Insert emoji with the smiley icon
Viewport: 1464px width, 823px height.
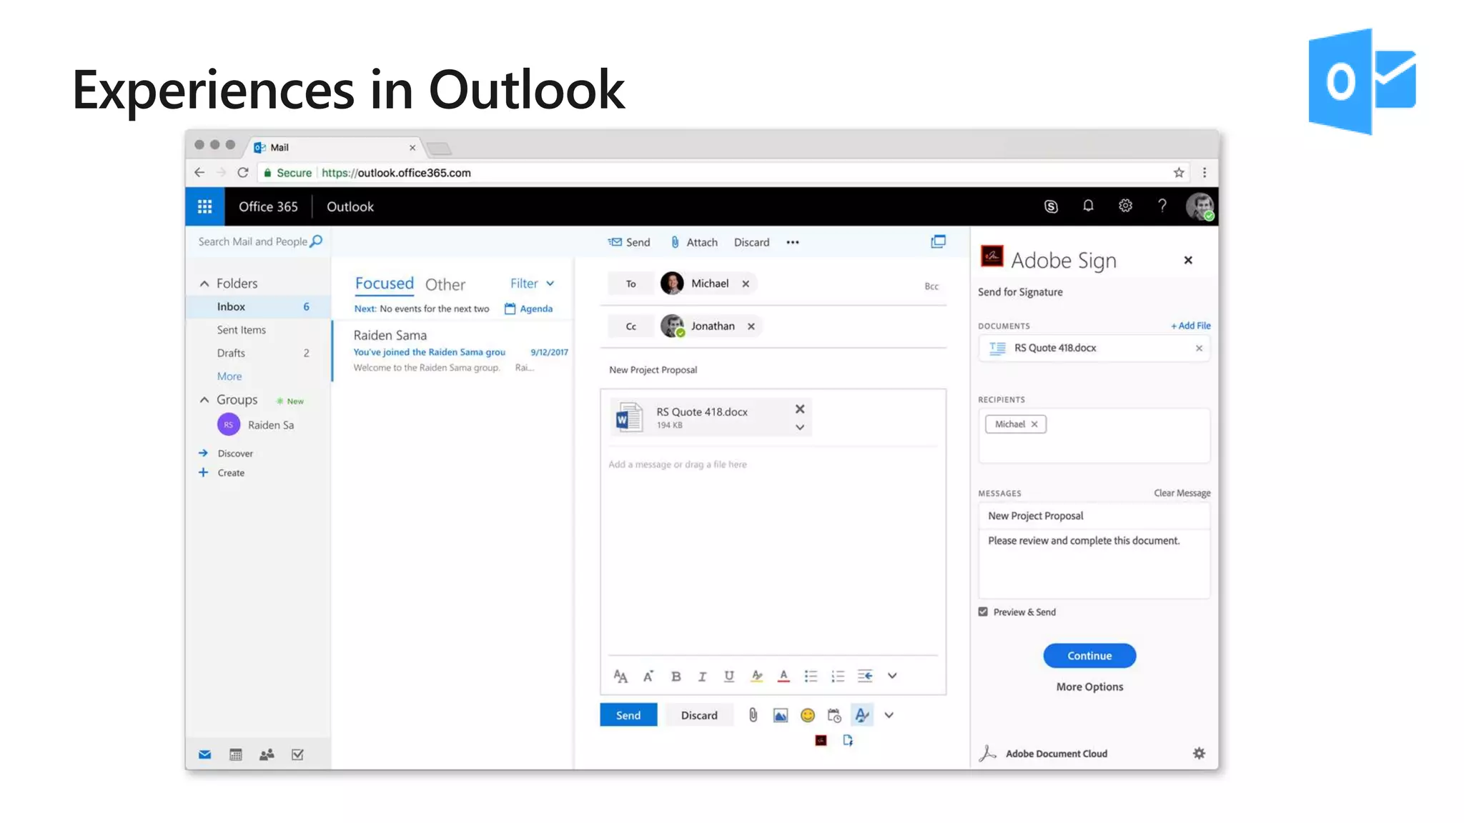808,715
